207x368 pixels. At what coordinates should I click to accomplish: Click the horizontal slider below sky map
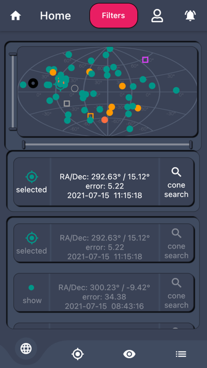(x=107, y=144)
